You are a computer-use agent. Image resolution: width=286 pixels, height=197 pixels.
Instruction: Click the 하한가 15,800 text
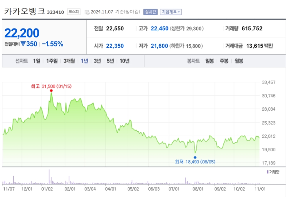[x=186, y=46]
